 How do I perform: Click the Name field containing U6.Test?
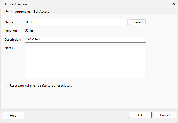[x=76, y=22]
